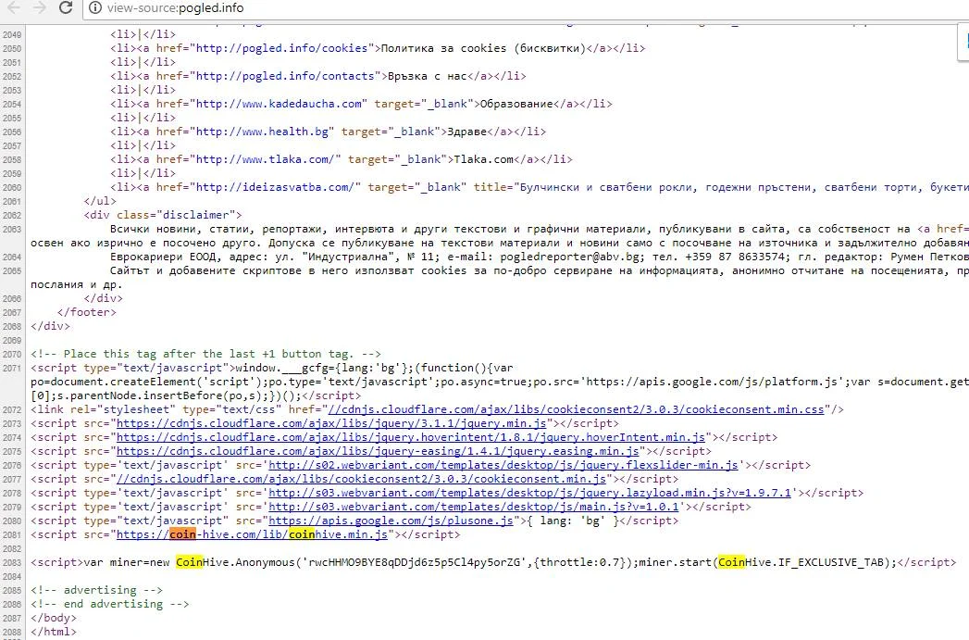Click the http://www.health.bg href value
The image size is (969, 640).
coord(262,132)
